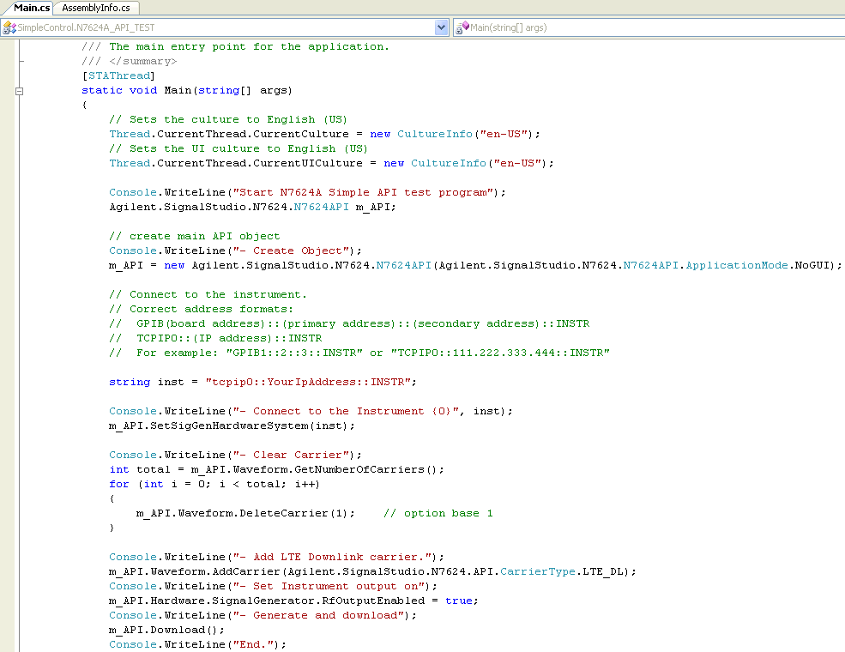The width and height of the screenshot is (845, 652).
Task: Click the method icon before Main(string[] args)
Action: pyautogui.click(x=462, y=27)
